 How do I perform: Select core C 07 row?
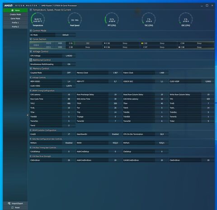coord(159,47)
